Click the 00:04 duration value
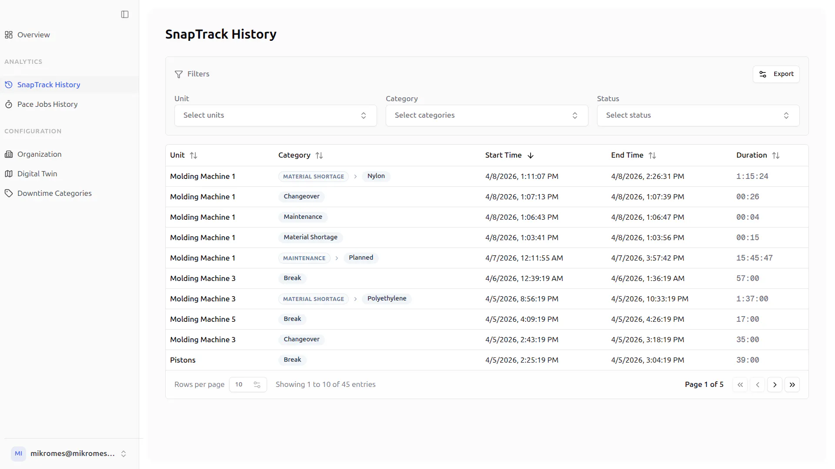835x469 pixels. (748, 218)
